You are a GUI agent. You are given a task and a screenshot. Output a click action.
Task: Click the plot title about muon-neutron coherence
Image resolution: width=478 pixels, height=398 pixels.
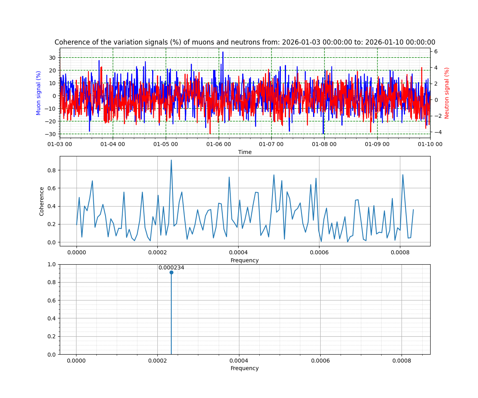coord(245,42)
